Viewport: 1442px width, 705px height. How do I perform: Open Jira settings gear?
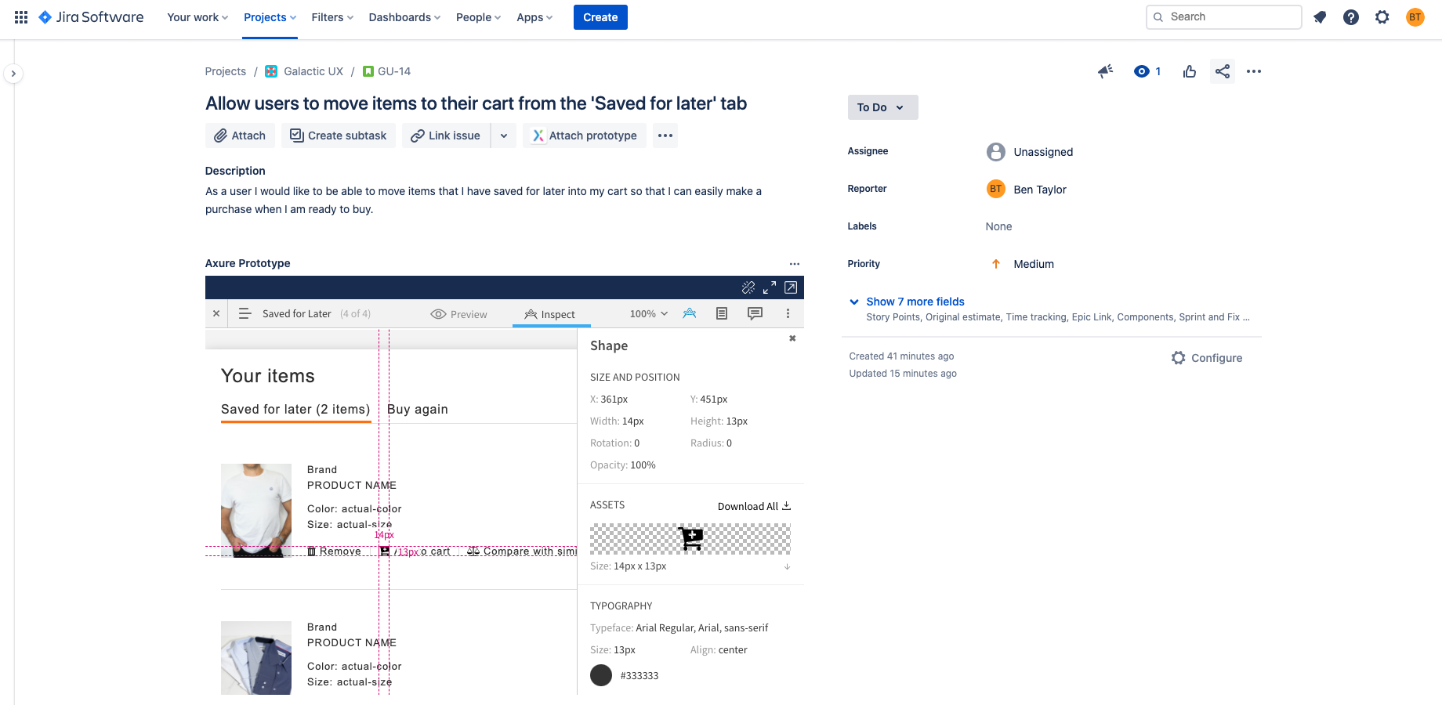coord(1382,17)
